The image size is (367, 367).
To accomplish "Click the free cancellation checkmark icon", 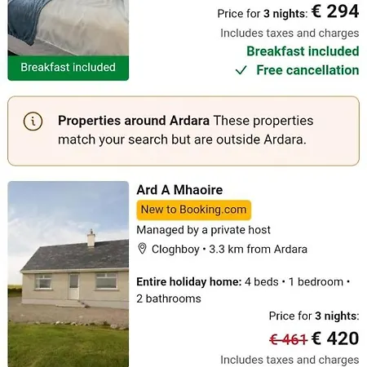I will (x=241, y=70).
